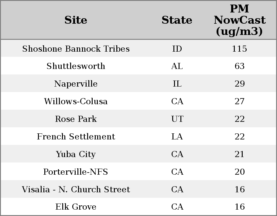The image size is (277, 216).
Task: Click the PM NowCast column header
Action: [239, 20]
